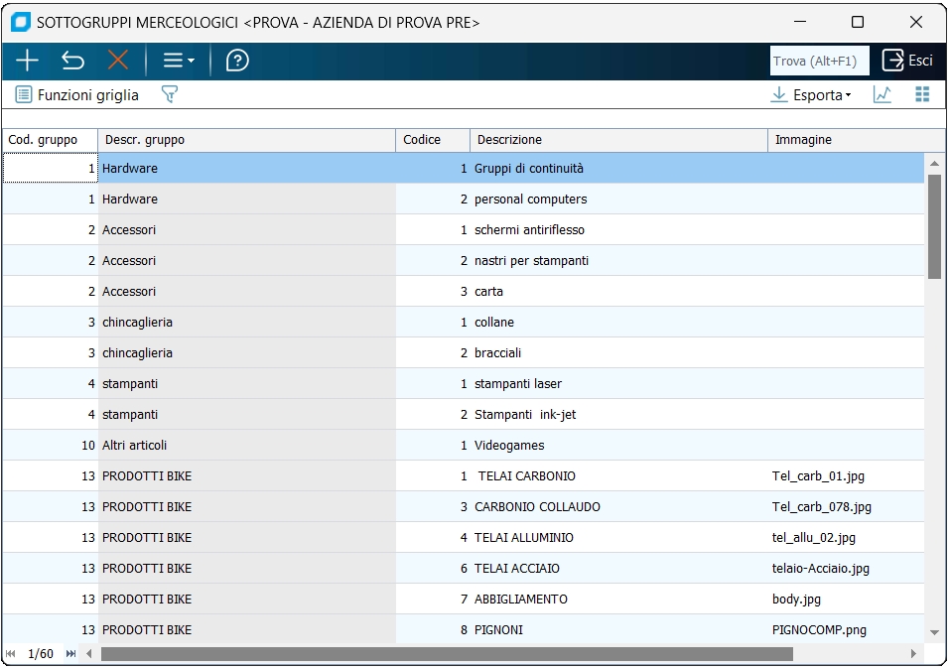Select the CARBONIO COLLAUDO cell

point(619,507)
